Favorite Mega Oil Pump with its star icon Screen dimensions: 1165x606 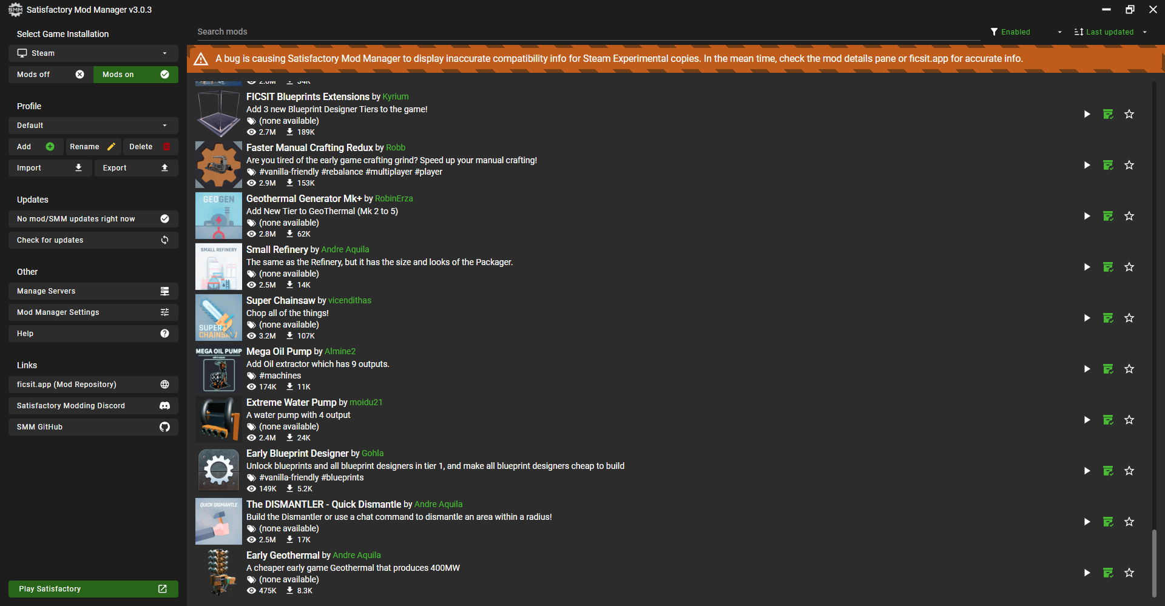coord(1129,369)
